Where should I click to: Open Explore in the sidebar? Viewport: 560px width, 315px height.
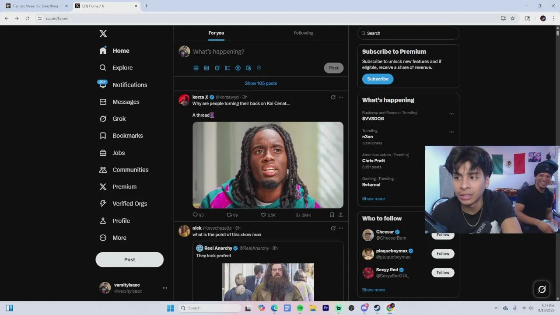point(116,68)
